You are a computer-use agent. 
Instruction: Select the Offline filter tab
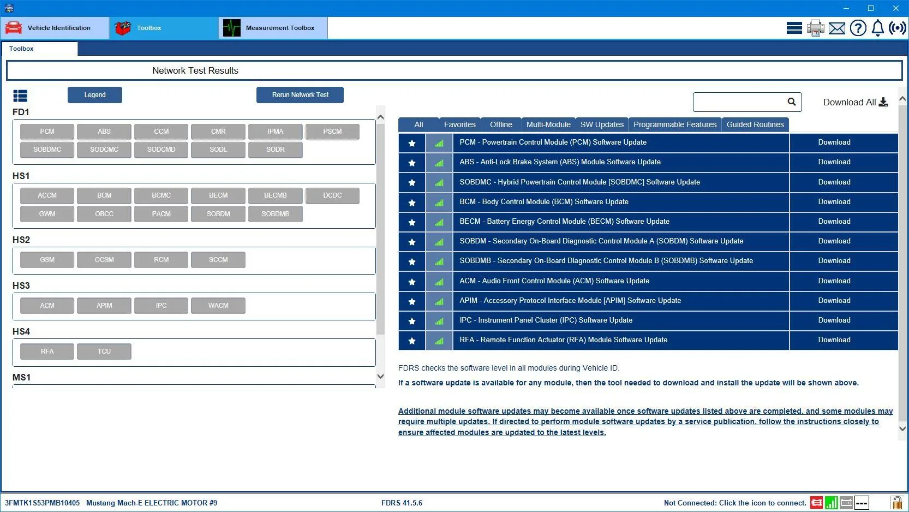[x=501, y=124]
